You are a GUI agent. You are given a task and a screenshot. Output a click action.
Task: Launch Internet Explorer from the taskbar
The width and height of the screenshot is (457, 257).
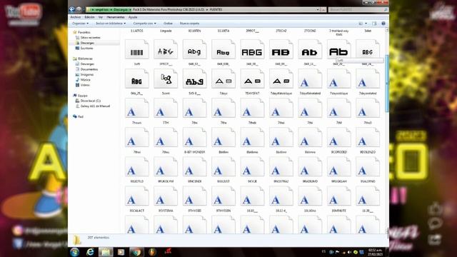pos(90,252)
